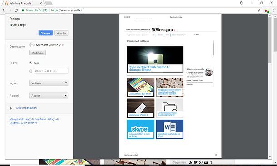The image size is (277, 166).
Task: Bookmark the page with the star icon
Action: (259, 10)
